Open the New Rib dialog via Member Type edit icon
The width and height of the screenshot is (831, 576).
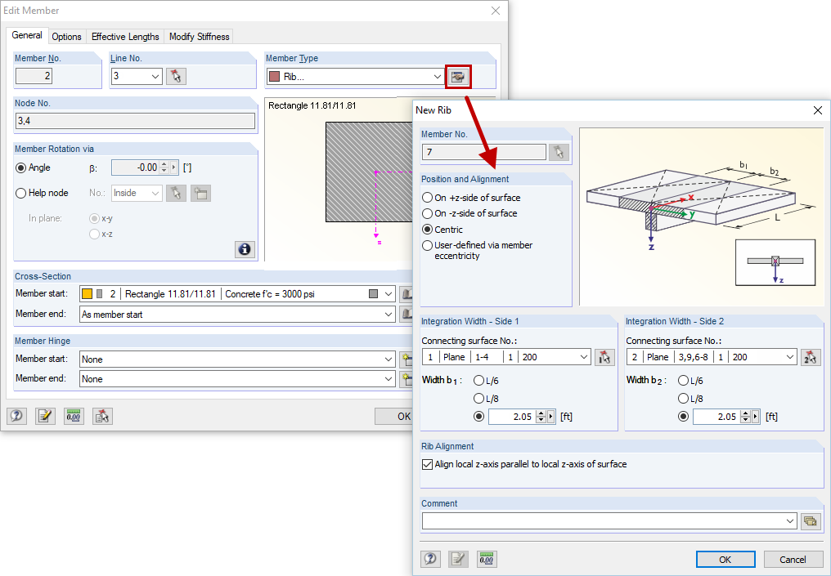(458, 76)
